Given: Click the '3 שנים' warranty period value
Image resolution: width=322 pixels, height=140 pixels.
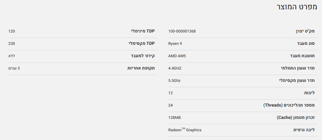Looking at the screenshot, I should [14, 68].
